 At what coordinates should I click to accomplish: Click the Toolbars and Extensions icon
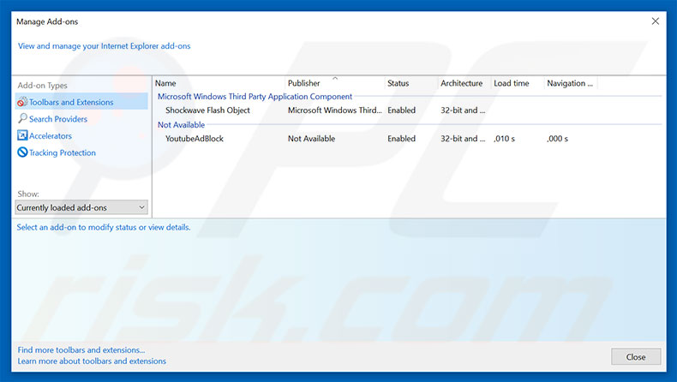[22, 102]
